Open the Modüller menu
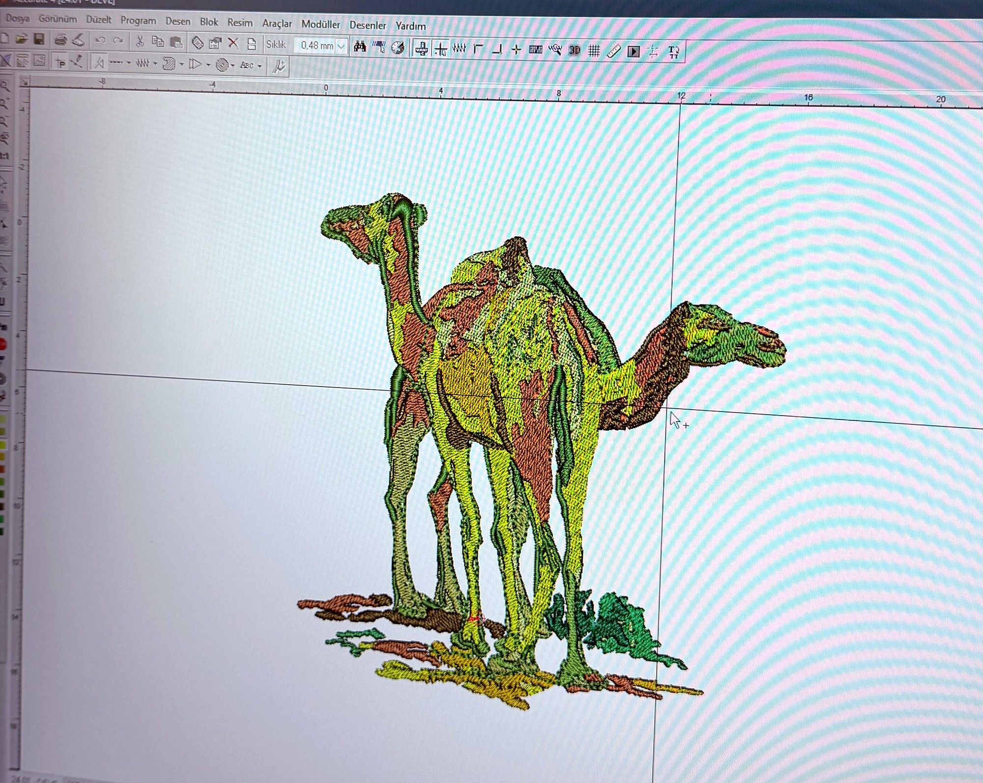 click(x=320, y=24)
